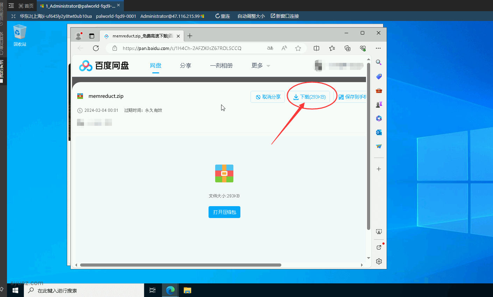Image resolution: width=493 pixels, height=297 pixels.
Task: Open File Explorer from taskbar
Action: 188,290
